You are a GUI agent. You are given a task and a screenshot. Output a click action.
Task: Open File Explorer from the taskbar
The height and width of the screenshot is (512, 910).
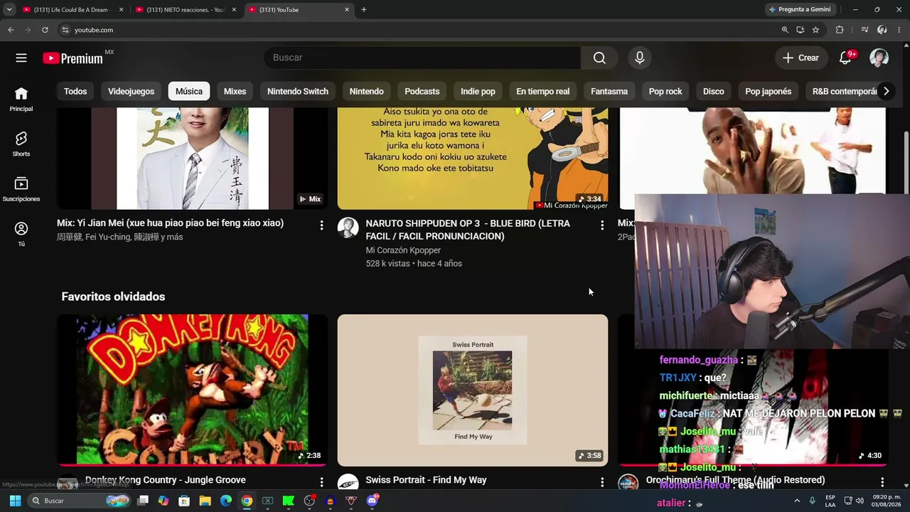click(x=205, y=501)
